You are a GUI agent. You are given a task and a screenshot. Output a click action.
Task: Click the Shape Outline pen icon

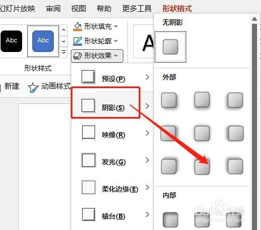(78, 41)
